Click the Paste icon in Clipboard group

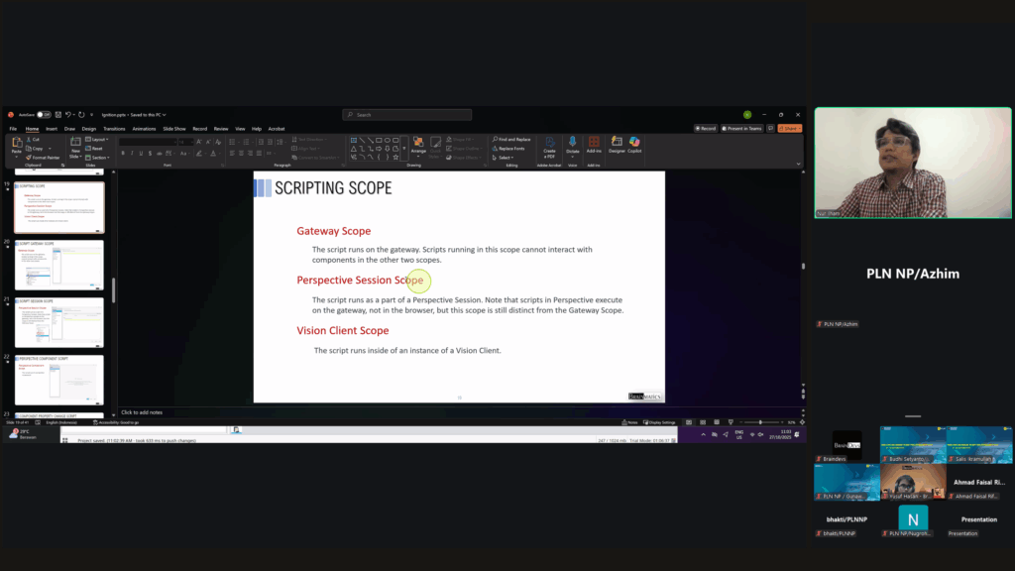click(17, 144)
